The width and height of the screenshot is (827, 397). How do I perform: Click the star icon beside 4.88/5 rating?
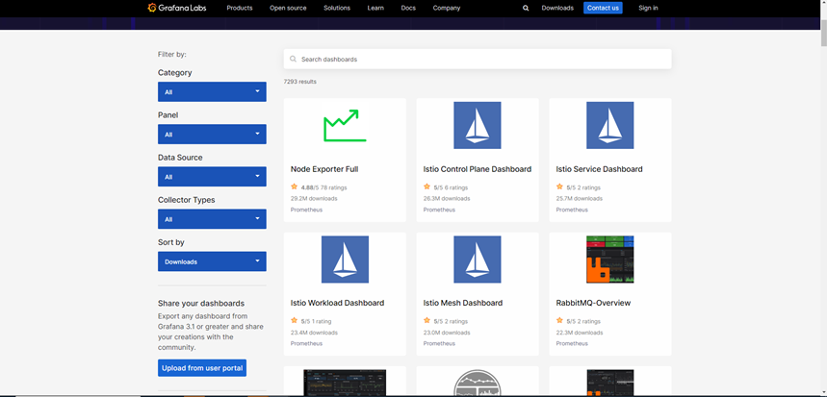[295, 186]
